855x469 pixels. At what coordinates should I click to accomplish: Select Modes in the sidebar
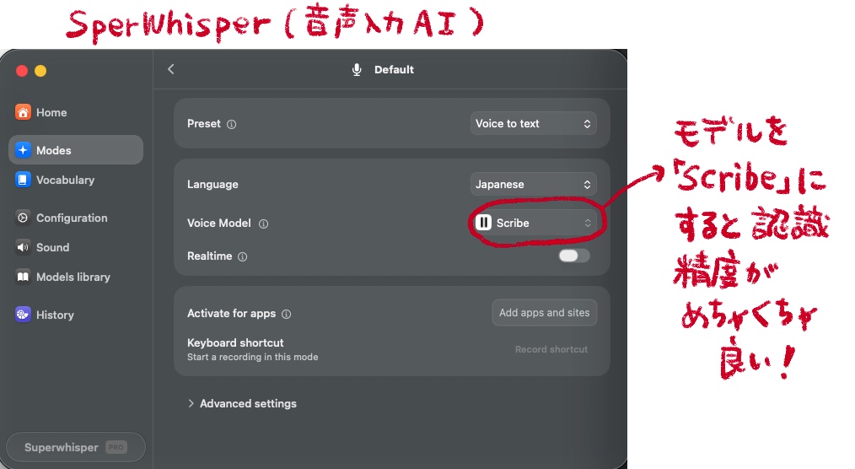pyautogui.click(x=76, y=150)
